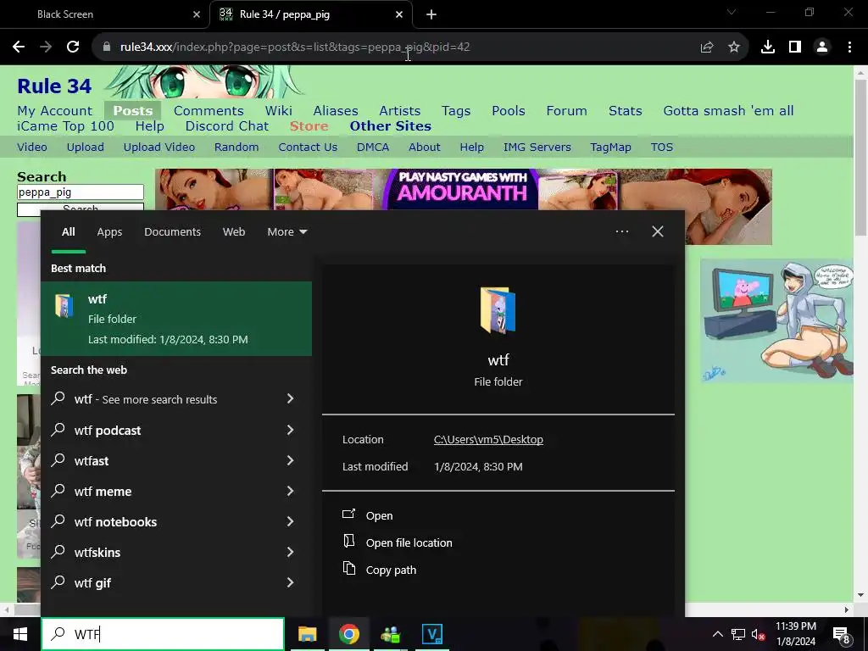
Task: Click the Chrome back arrow
Action: click(x=19, y=47)
